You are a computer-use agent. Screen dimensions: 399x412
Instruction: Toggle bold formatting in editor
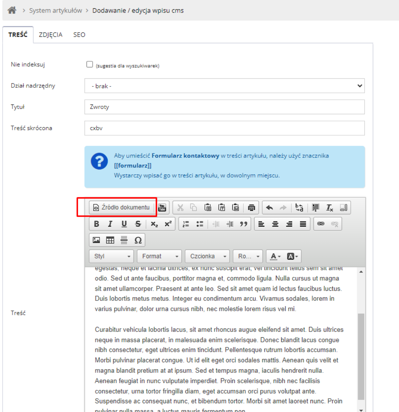coord(97,224)
